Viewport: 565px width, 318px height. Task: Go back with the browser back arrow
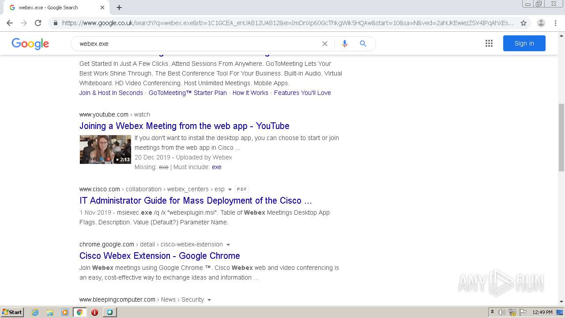10,23
